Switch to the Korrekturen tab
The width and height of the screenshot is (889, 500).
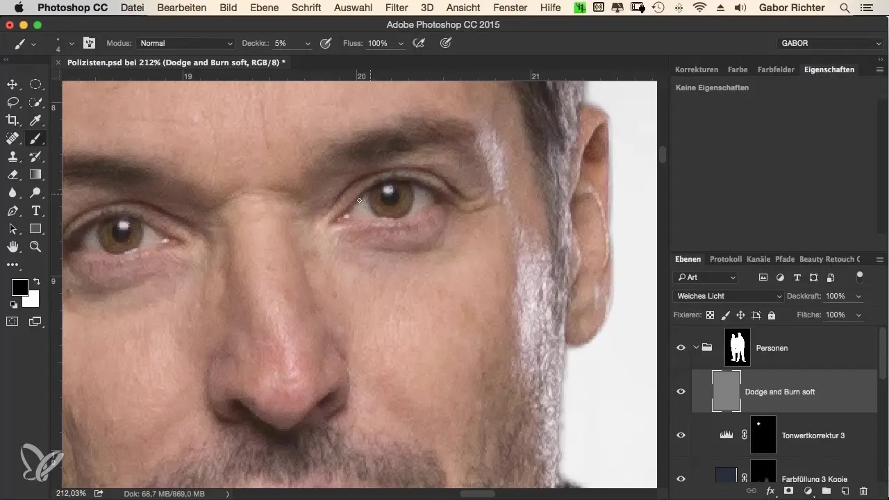[697, 69]
